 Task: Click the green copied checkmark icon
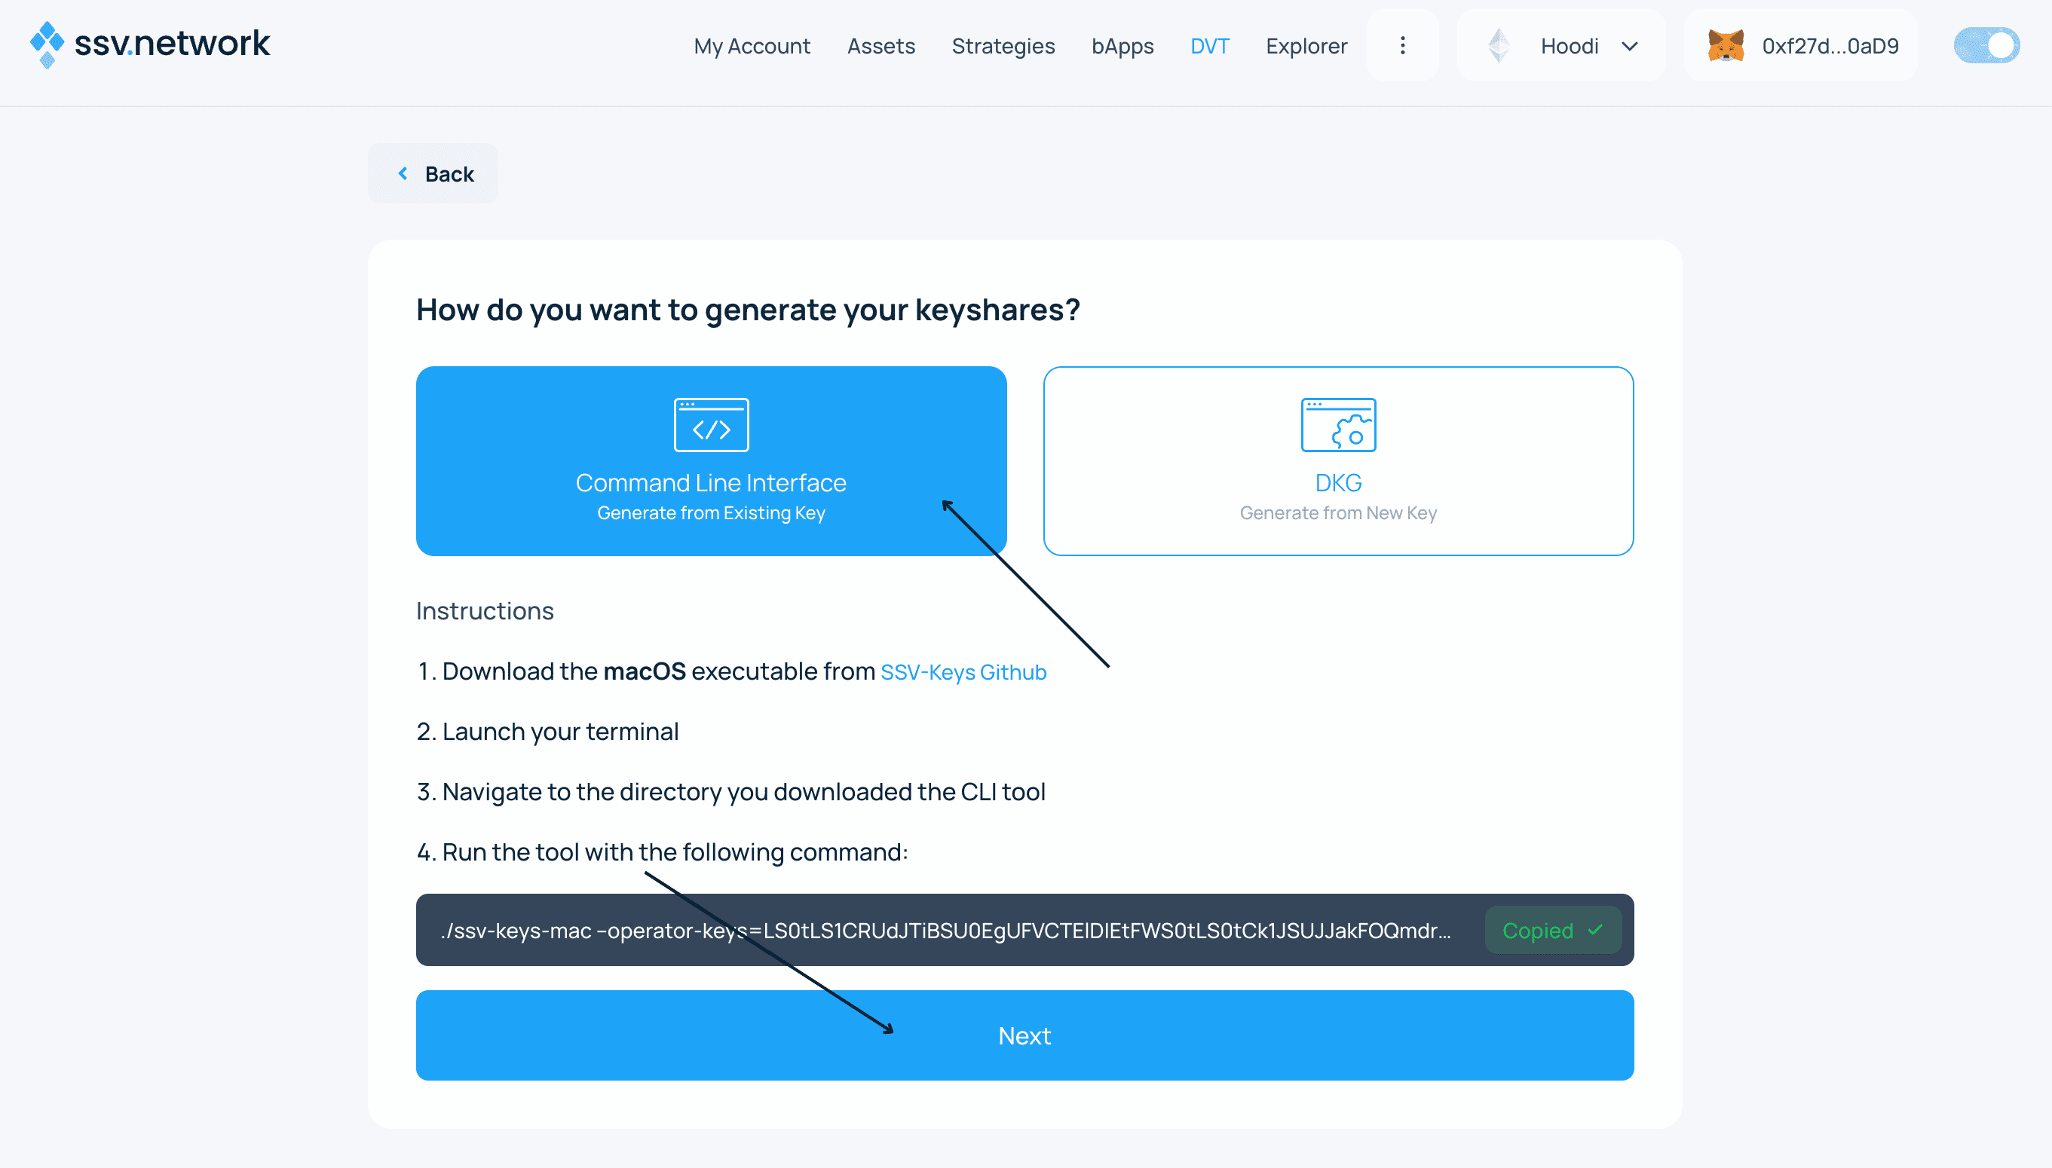[1595, 930]
